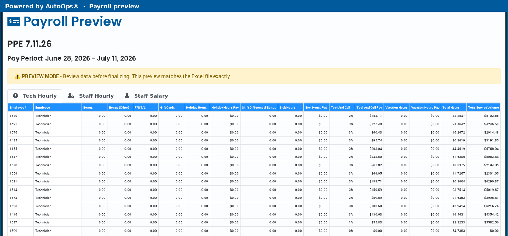The image size is (508, 236).
Task: Select employee number 1599 cell
Action: pos(21,231)
